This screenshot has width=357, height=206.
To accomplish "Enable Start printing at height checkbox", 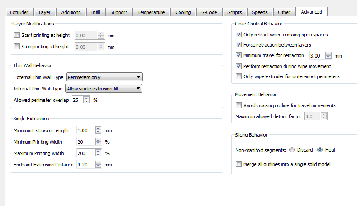I will tap(17, 35).
